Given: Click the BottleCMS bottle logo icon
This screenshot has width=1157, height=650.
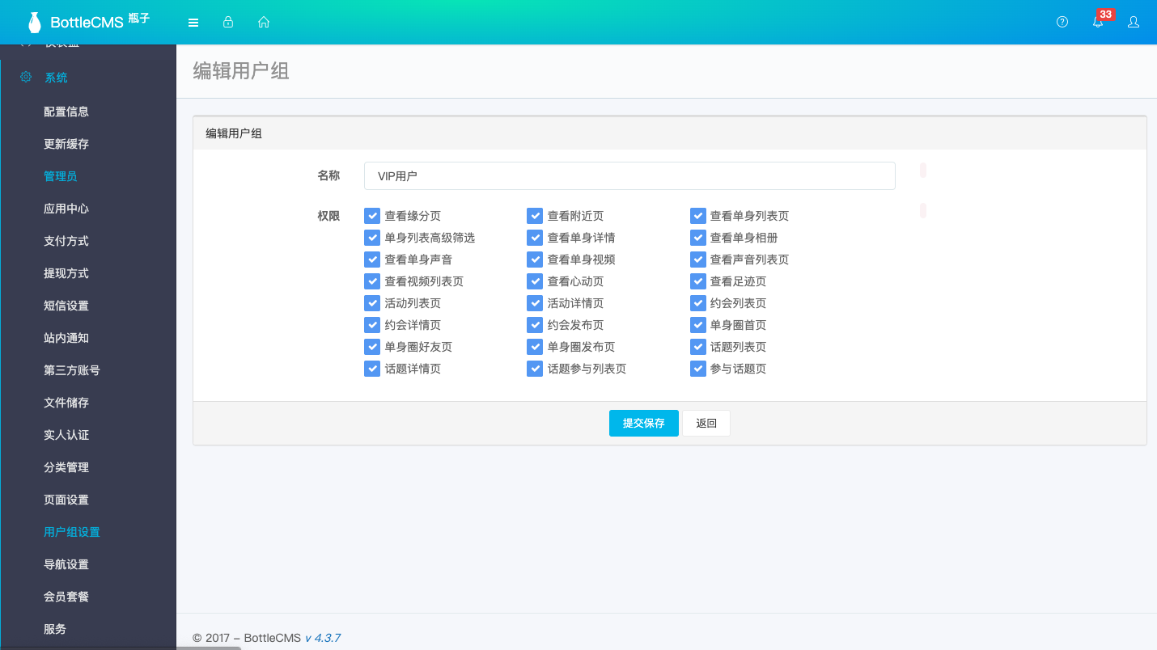Looking at the screenshot, I should [x=34, y=23].
